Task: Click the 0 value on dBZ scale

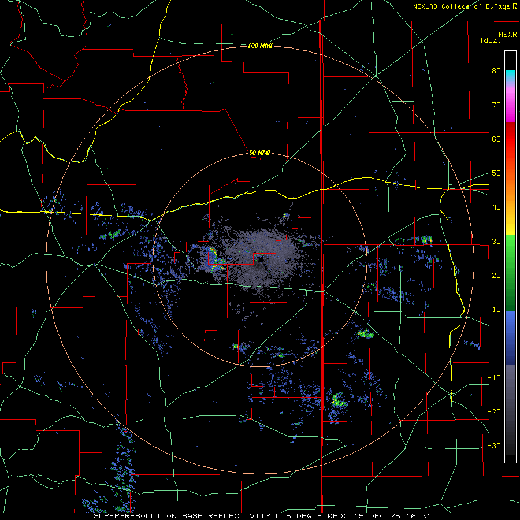Action: [499, 344]
